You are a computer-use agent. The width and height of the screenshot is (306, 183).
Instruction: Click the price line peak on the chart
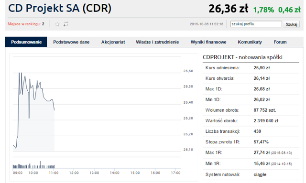point(19,73)
